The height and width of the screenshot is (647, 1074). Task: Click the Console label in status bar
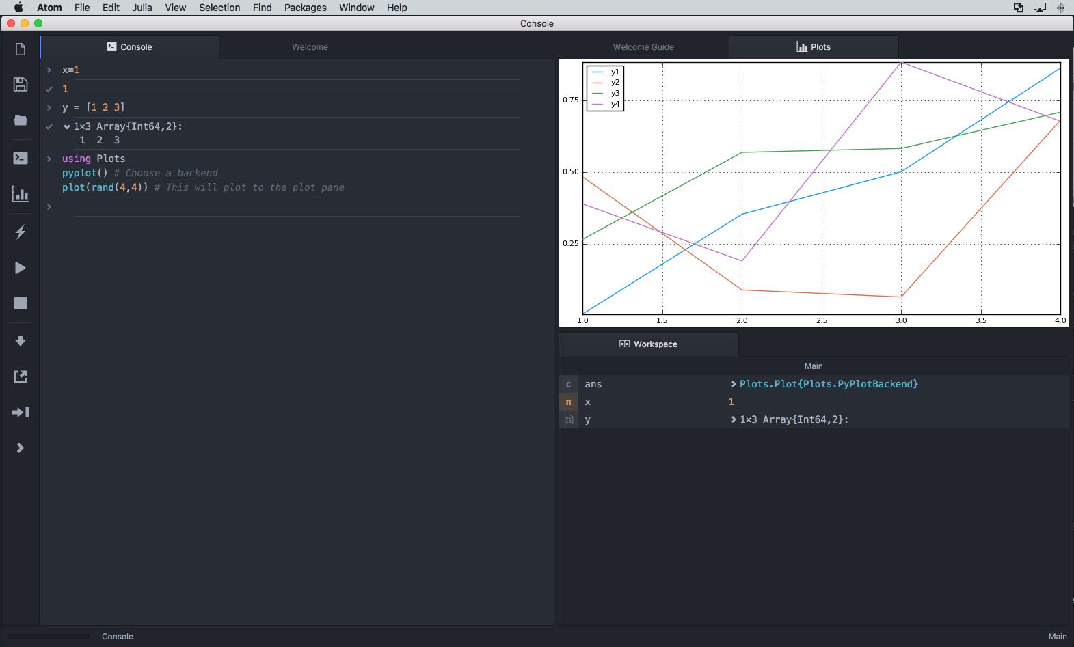point(118,637)
